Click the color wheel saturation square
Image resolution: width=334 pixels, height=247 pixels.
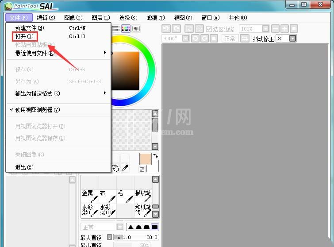(x=125, y=71)
